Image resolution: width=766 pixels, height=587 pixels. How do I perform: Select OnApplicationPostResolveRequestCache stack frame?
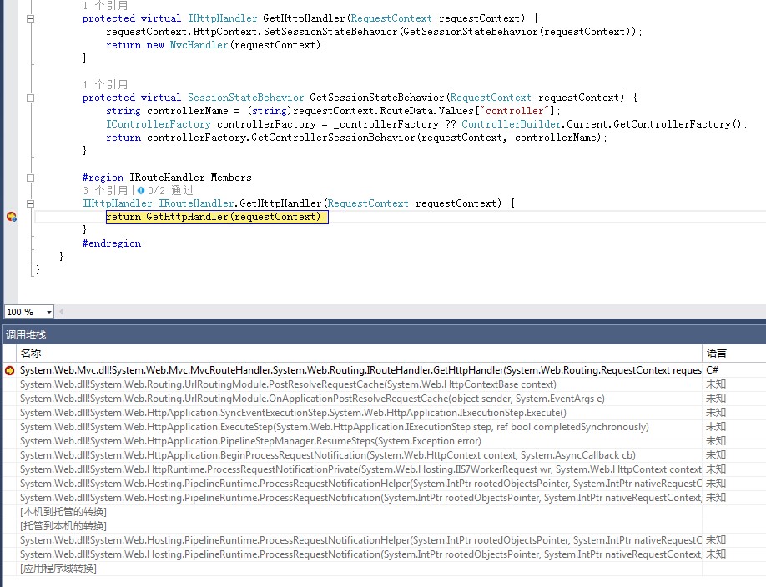point(312,399)
